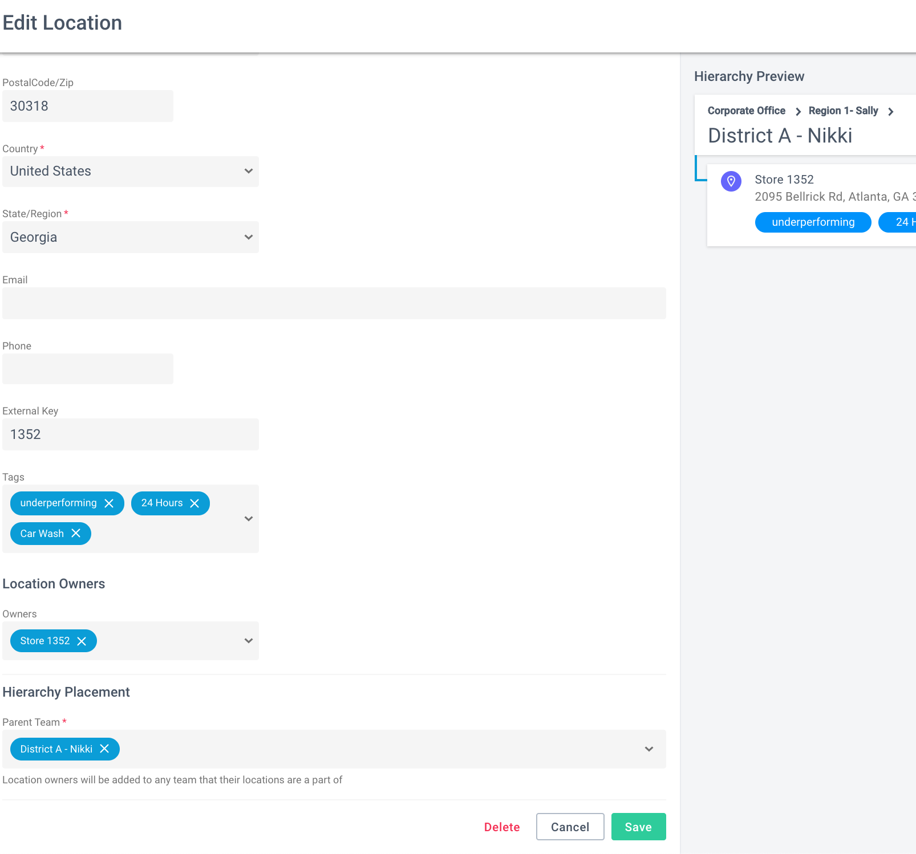Open Region 1- Sally breadcrumb
This screenshot has width=916, height=854.
click(843, 111)
